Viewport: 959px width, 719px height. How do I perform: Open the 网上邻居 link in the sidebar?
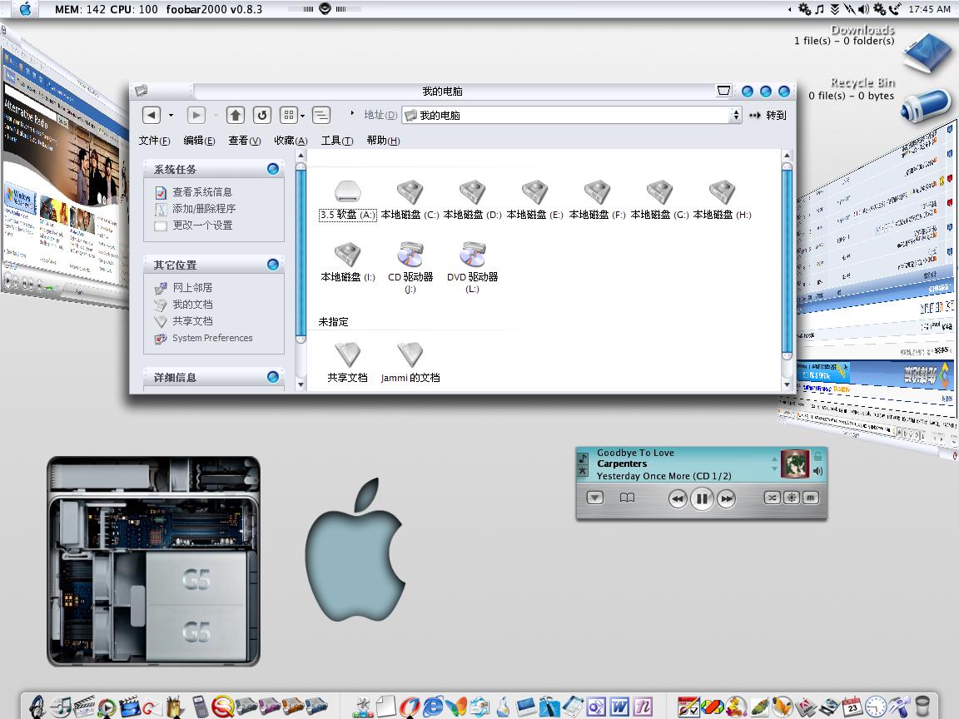[x=192, y=287]
